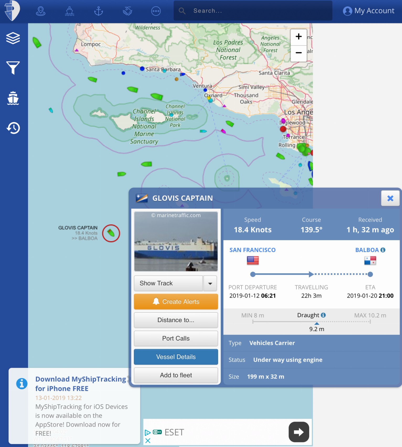Close the ESET advertisement
402x447 pixels.
tap(148, 440)
